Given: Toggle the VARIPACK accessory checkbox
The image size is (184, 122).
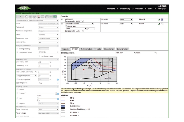Looking at the screenshot, I should pos(62,20).
